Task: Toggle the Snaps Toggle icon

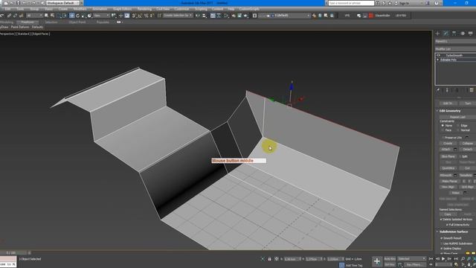Action: (x=134, y=16)
